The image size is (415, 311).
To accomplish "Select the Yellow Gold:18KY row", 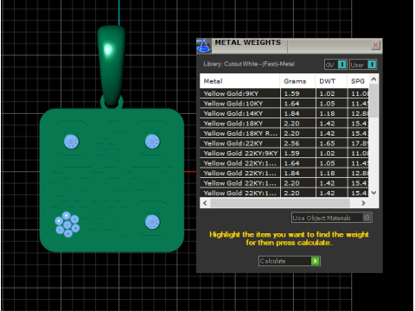I will coord(284,124).
